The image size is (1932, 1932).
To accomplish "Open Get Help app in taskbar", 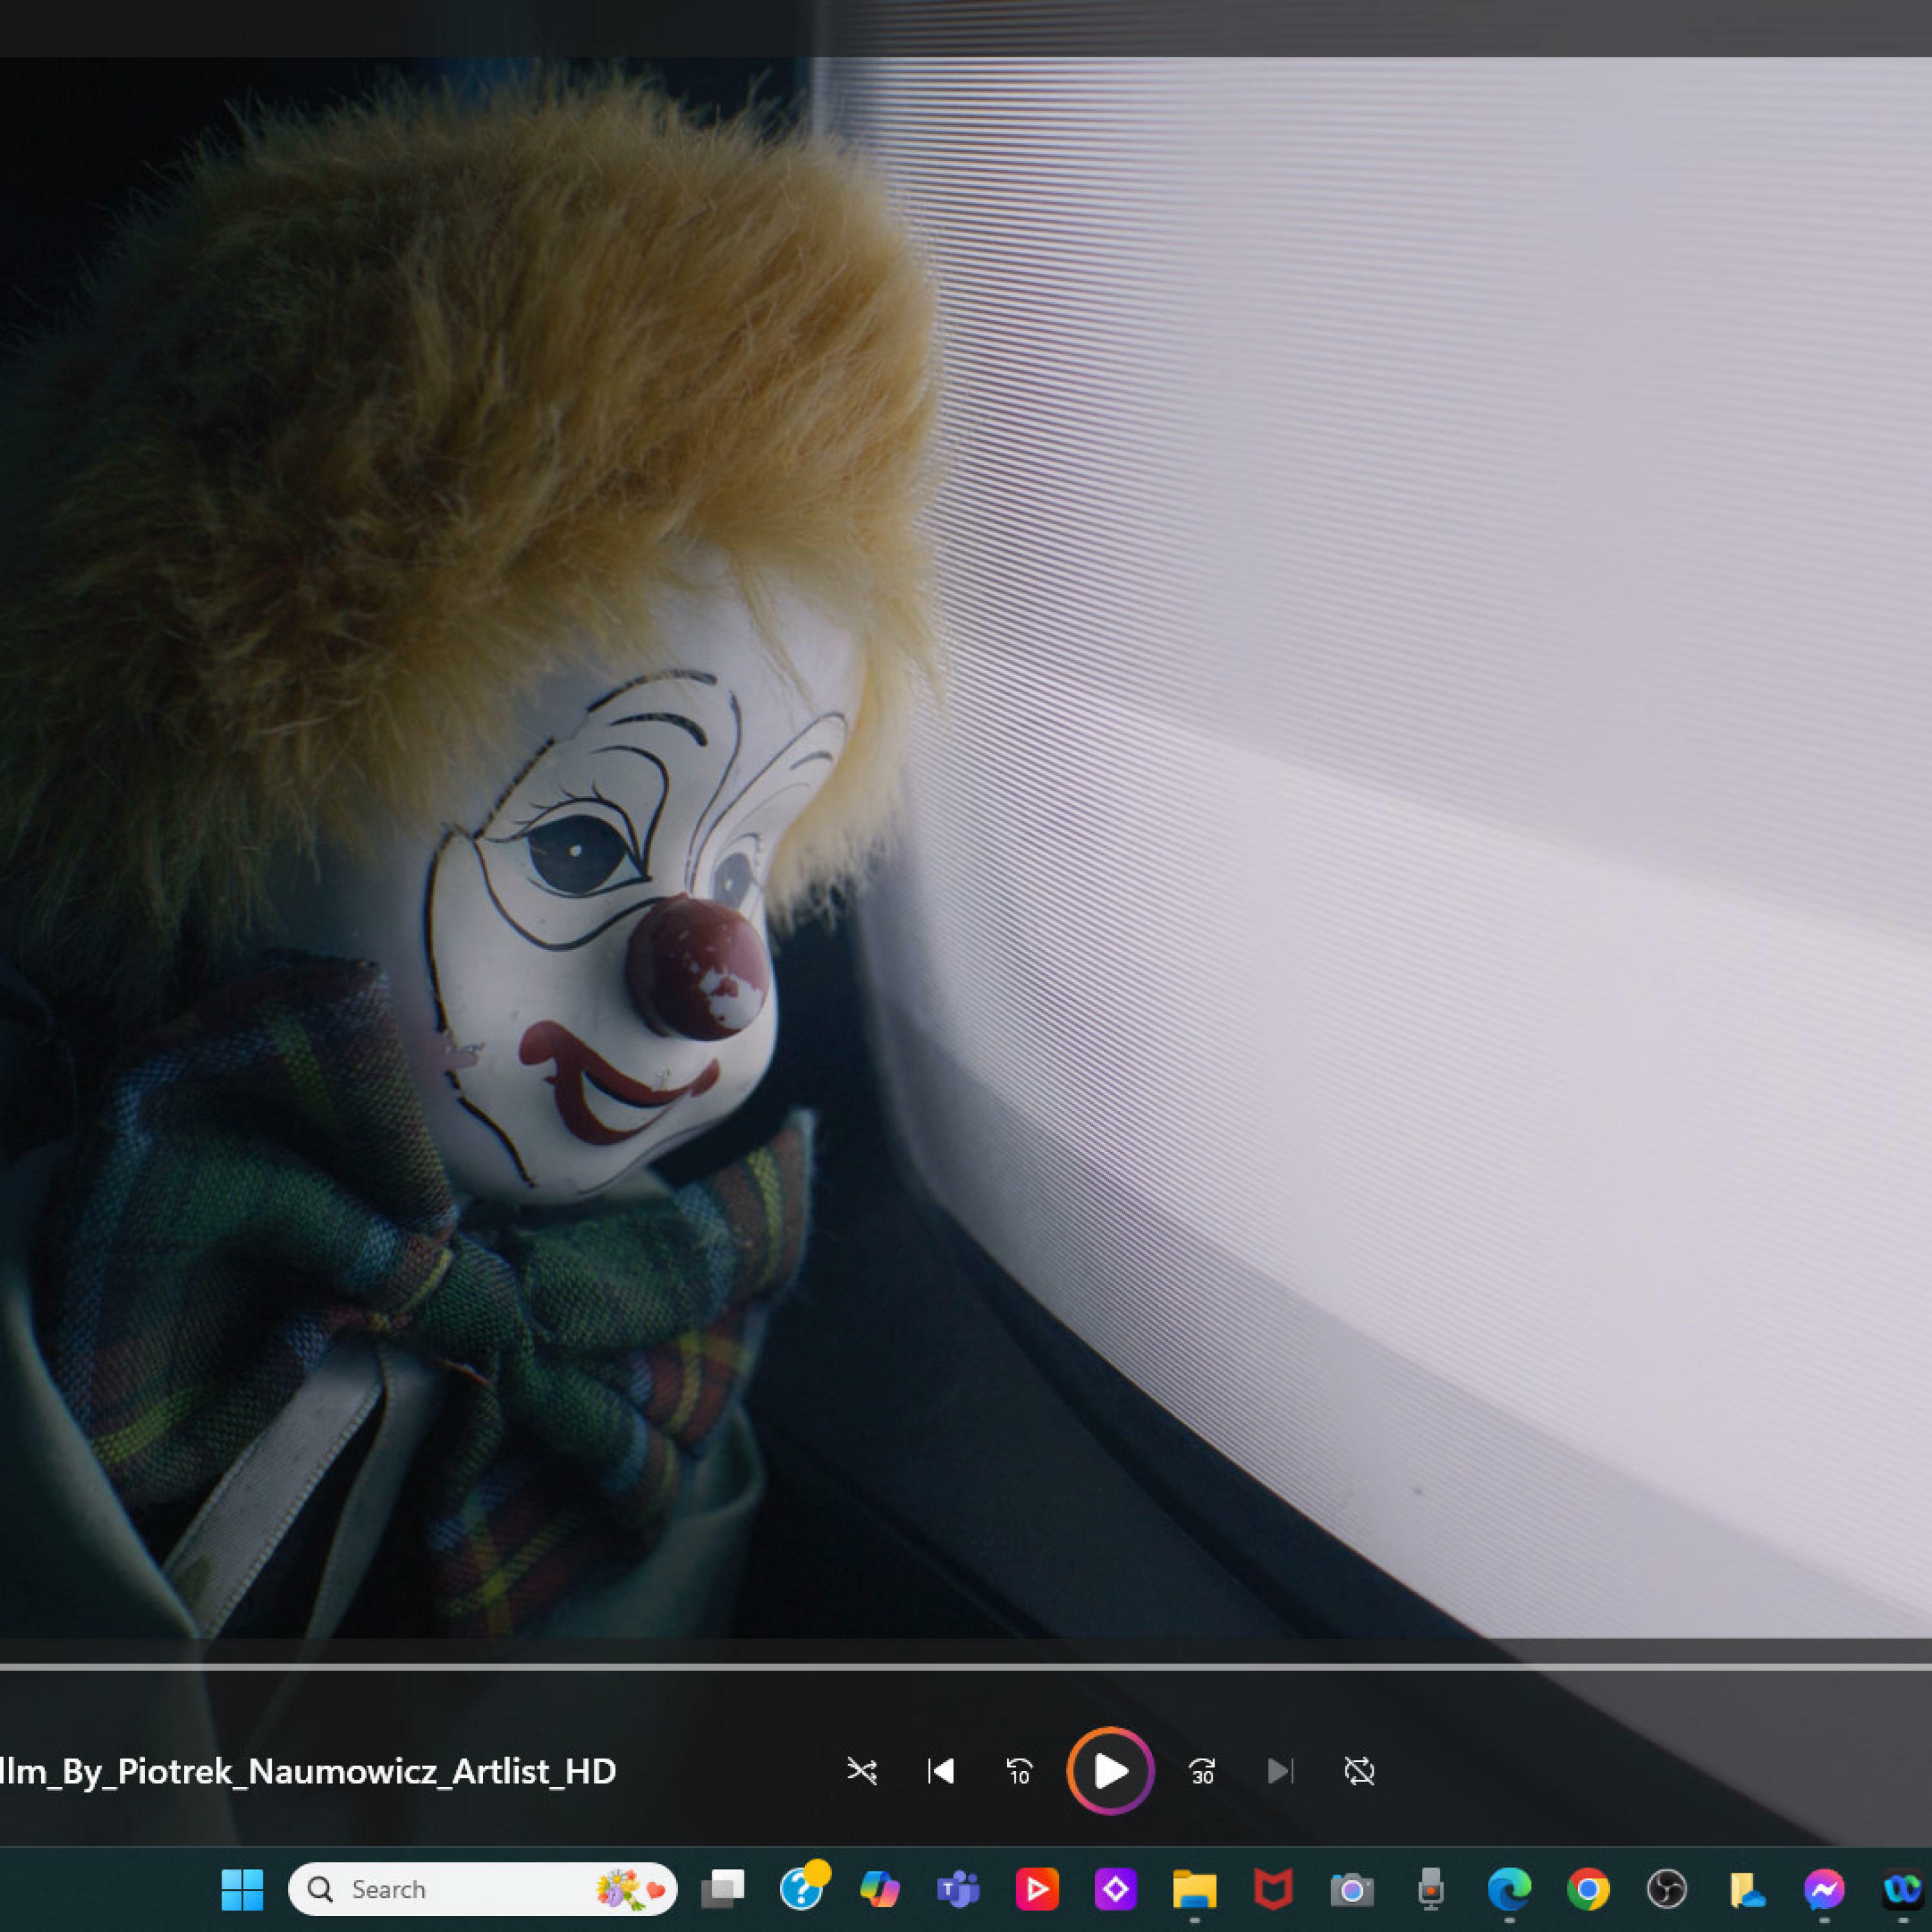I will coord(802,1889).
